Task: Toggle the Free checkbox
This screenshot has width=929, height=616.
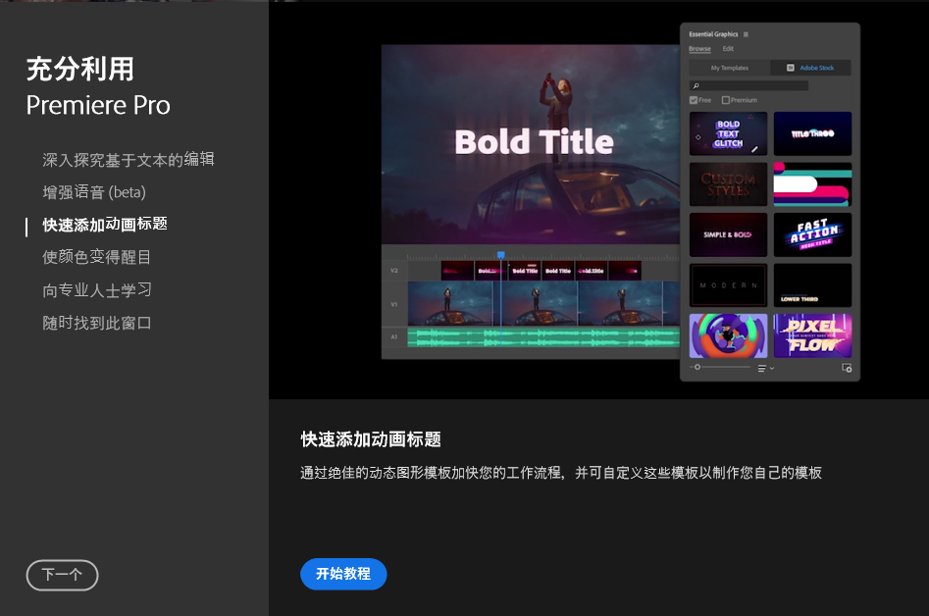Action: [694, 100]
